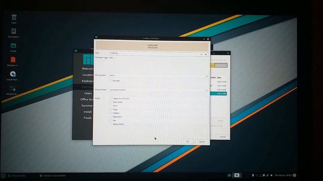
Task: Click the yellow partition segment in the installer
Action: pos(212,65)
